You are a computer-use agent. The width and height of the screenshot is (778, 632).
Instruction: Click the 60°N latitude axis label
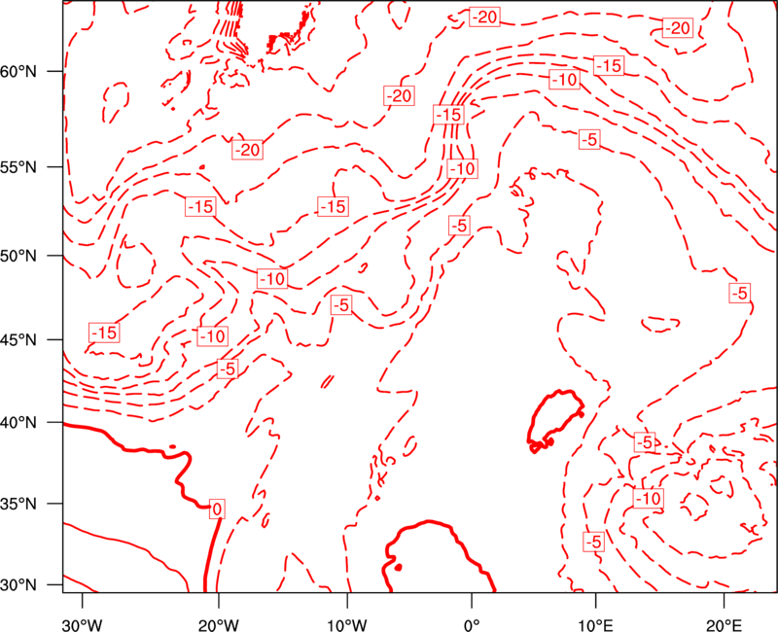[18, 71]
